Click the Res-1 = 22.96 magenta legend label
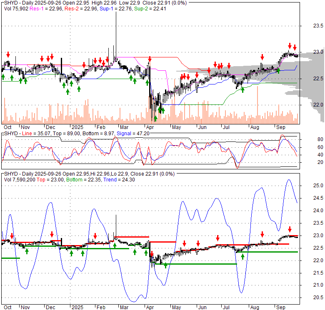325x310 pixels. pyautogui.click(x=46, y=9)
